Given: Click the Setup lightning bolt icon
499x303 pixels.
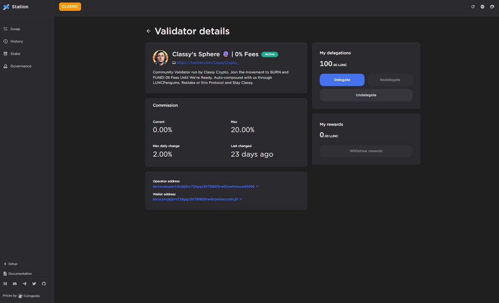Looking at the screenshot, I should click(5, 264).
